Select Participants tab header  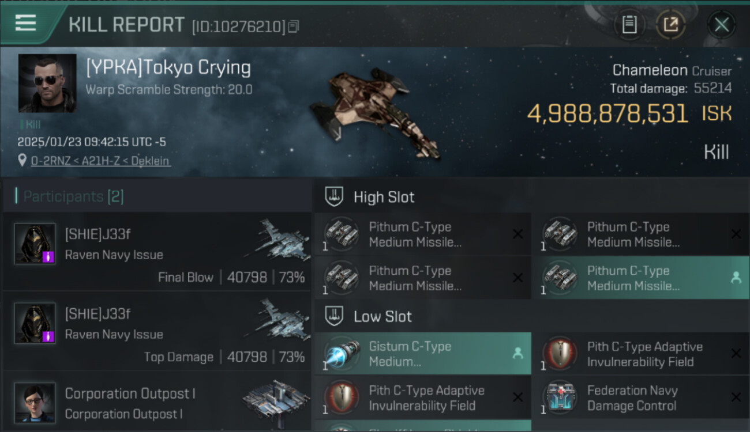[x=73, y=196]
